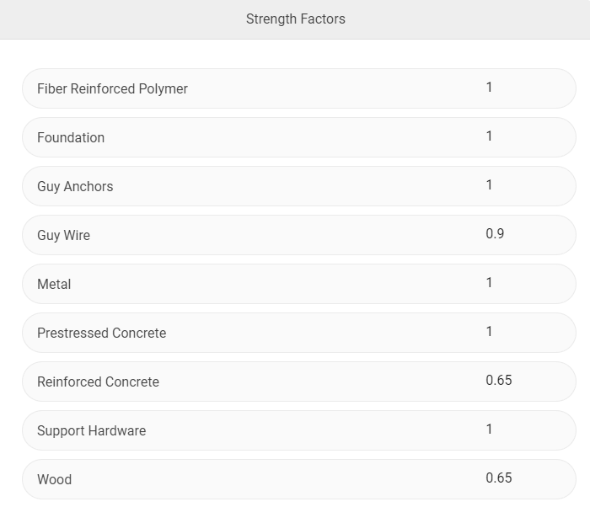This screenshot has height=507, width=590.
Task: Select the Guy Wire label
Action: pos(63,235)
